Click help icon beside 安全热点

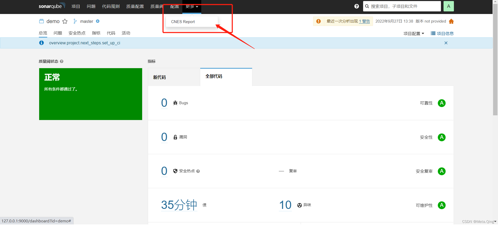click(x=198, y=171)
